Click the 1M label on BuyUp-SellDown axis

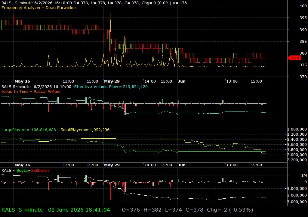[304, 175]
